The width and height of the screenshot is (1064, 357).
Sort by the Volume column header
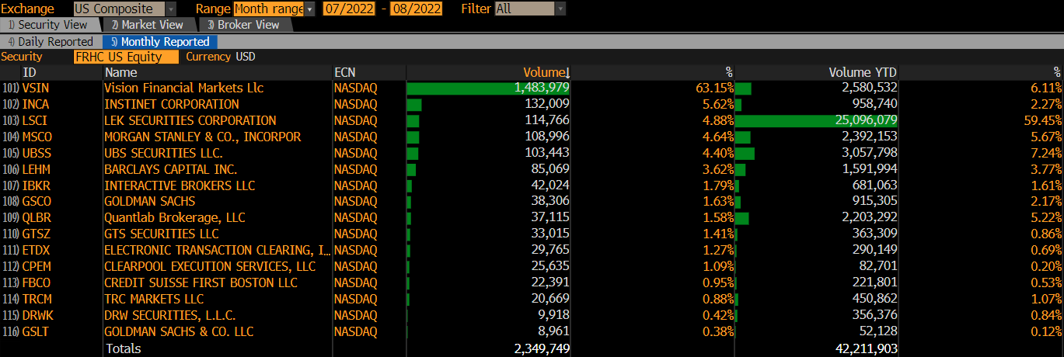(546, 72)
